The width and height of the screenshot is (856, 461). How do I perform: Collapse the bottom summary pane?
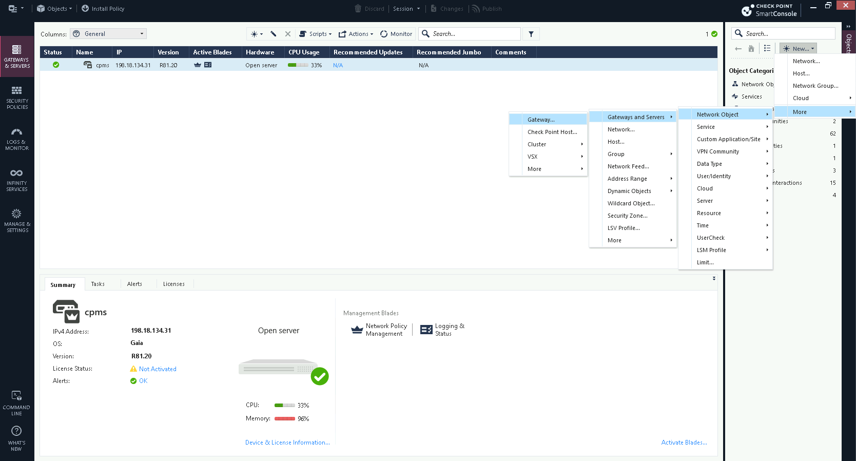(x=714, y=279)
